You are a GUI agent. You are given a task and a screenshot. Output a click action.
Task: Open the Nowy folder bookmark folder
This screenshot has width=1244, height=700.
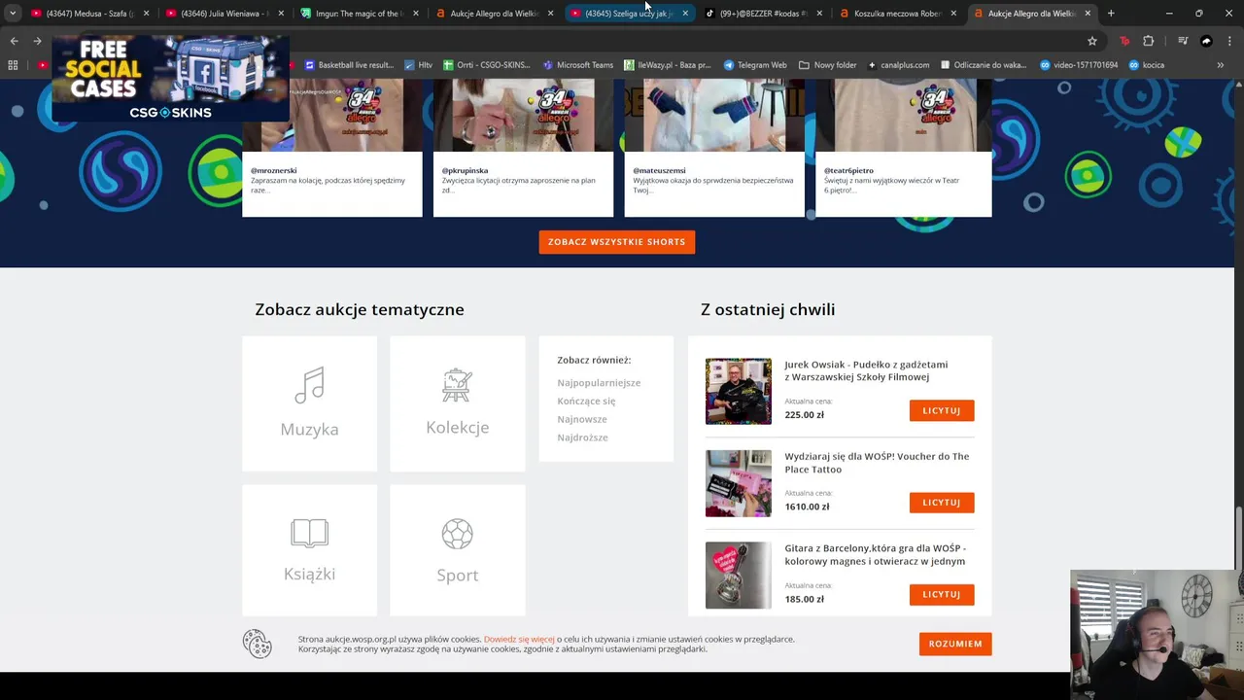[x=828, y=65]
